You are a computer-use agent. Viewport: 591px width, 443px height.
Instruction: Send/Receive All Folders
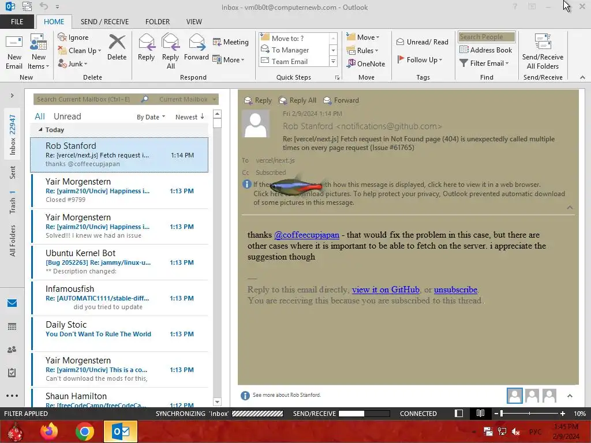pyautogui.click(x=543, y=52)
